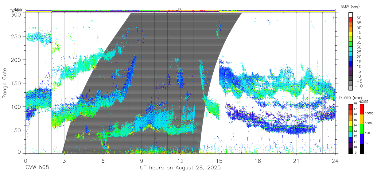Click the "6" tick on UT hours axis
This screenshot has width=377, height=174.
(x=103, y=160)
